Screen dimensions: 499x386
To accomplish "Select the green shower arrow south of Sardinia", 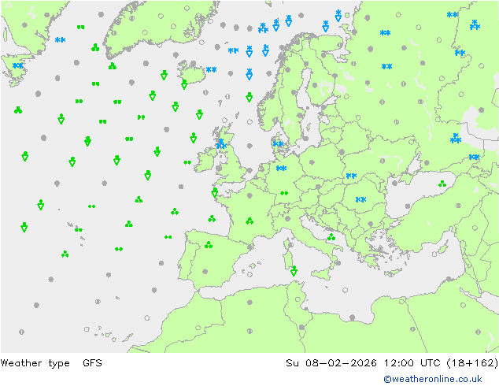I will click(294, 271).
